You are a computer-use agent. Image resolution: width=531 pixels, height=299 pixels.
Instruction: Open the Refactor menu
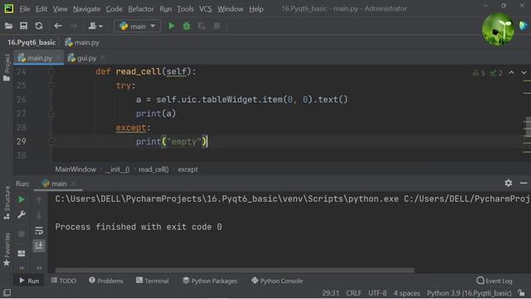coord(141,9)
